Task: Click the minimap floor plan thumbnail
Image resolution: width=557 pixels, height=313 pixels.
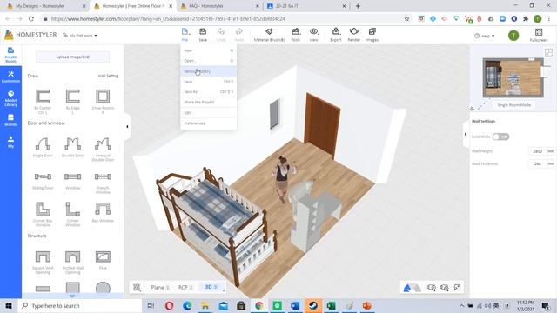Action: 513,78
